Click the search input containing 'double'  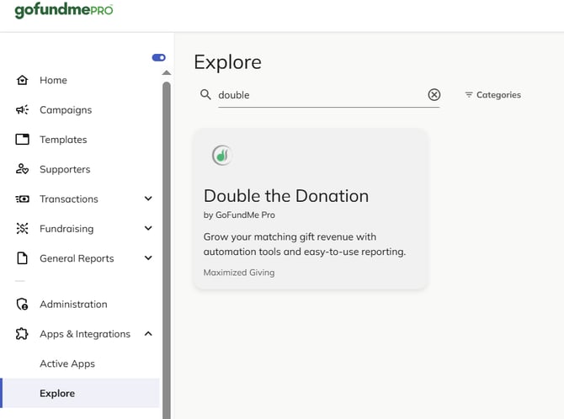pyautogui.click(x=320, y=95)
